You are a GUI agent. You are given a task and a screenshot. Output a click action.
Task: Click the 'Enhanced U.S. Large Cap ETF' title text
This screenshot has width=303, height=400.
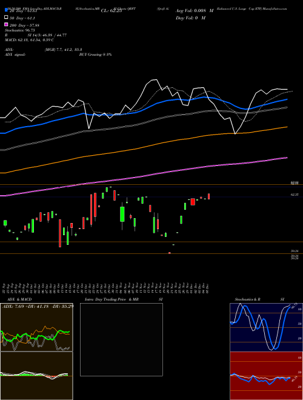point(239,8)
